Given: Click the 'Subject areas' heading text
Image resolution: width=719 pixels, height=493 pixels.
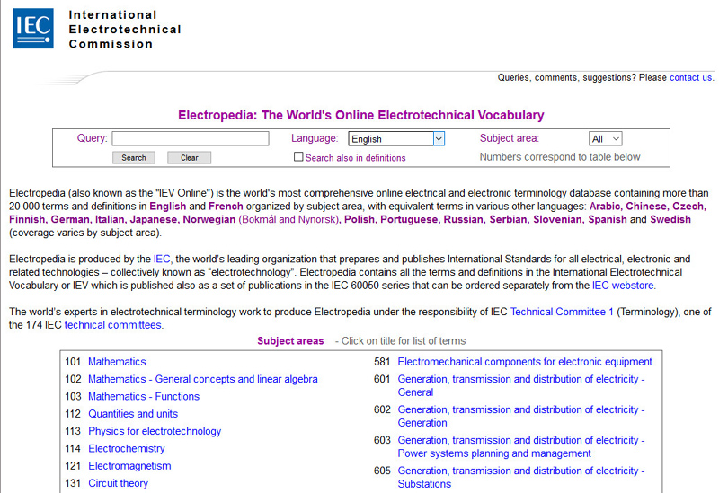Looking at the screenshot, I should [290, 341].
